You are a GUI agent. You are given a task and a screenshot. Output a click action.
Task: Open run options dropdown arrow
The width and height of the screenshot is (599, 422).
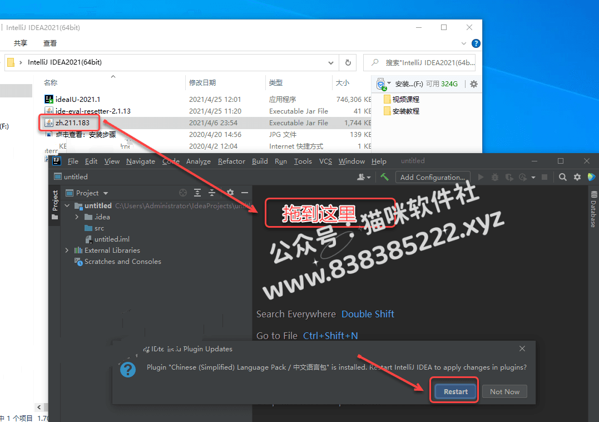pos(533,178)
